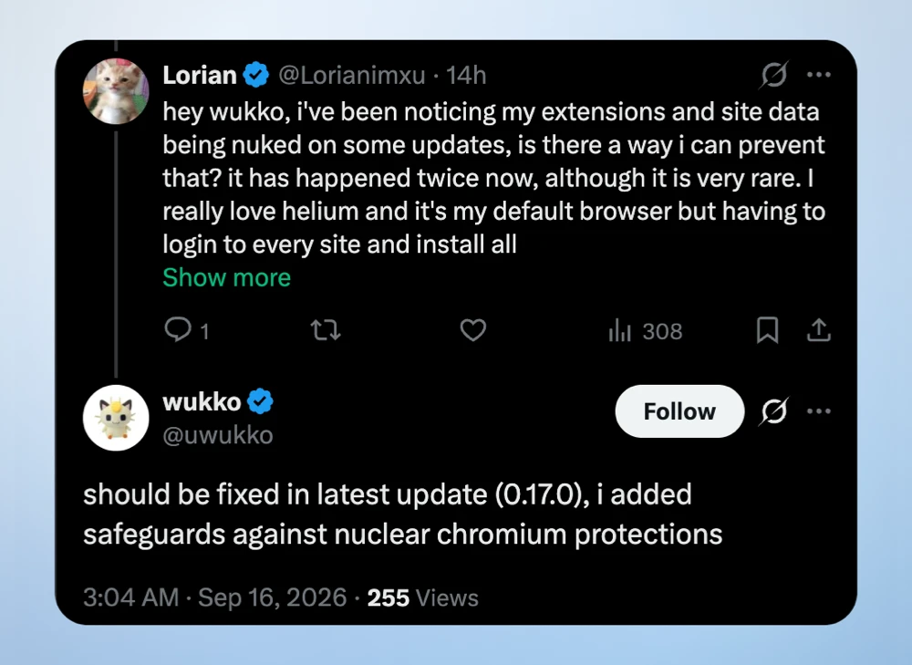Click Lorian's verified badge
912x665 pixels.
[x=256, y=75]
